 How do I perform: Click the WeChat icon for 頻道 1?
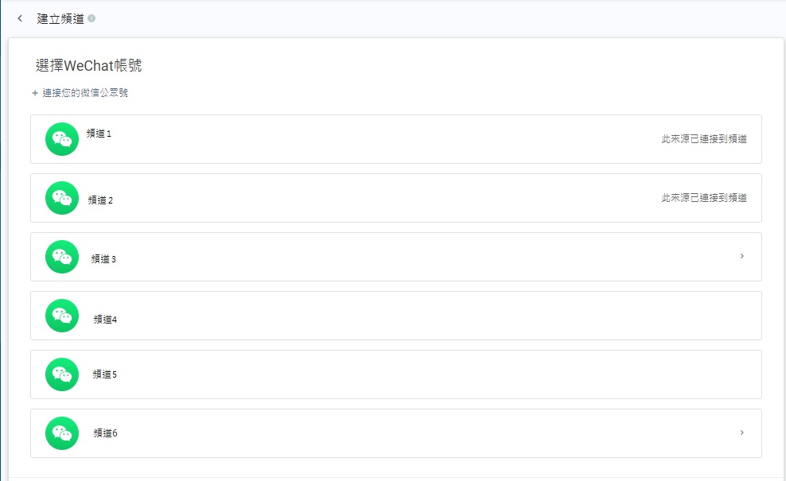tap(62, 139)
